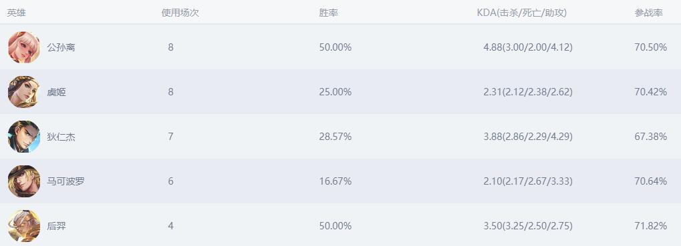Sort by the 参战率 column header
Image resolution: width=681 pixels, height=246 pixels.
click(x=648, y=13)
